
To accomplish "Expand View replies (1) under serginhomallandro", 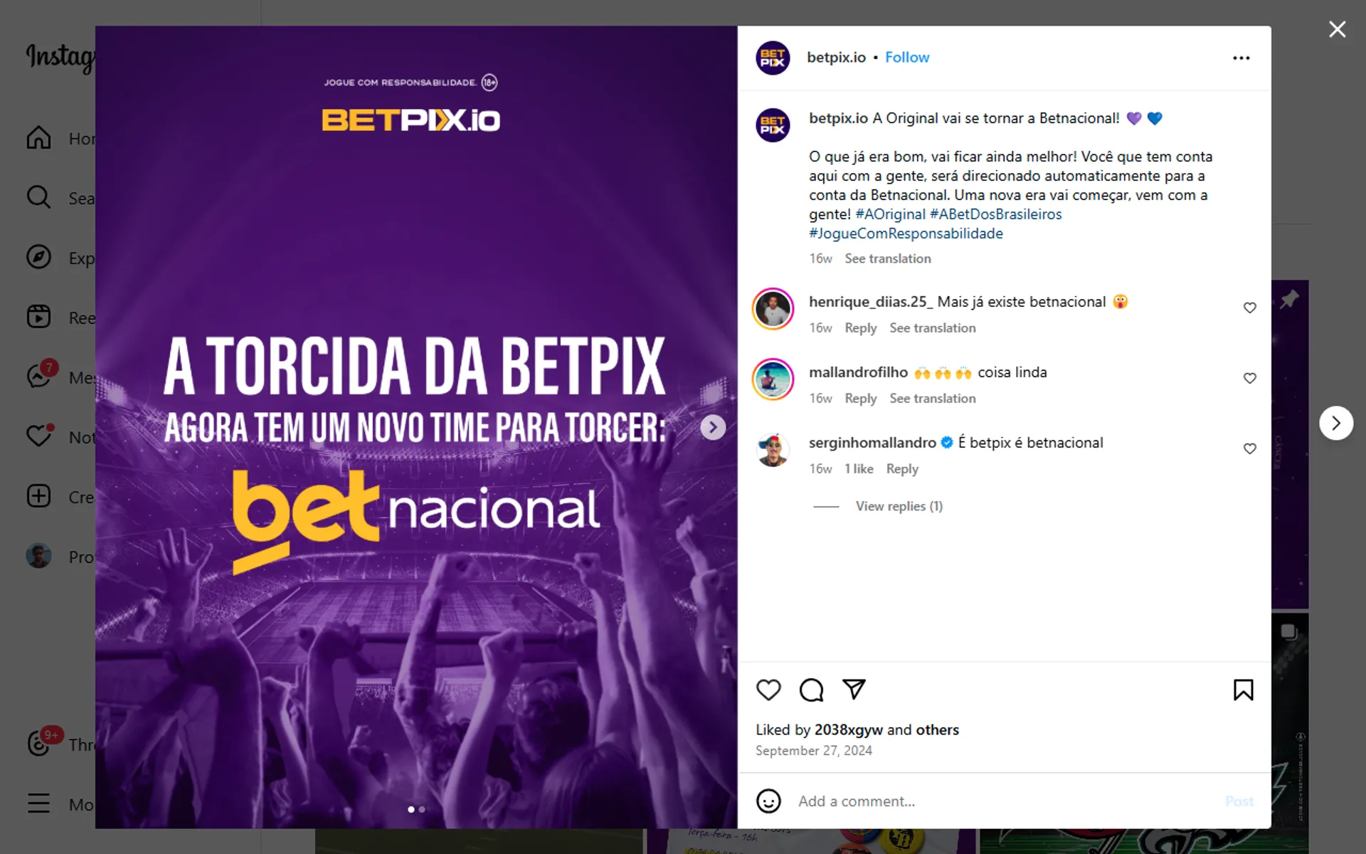I will (x=899, y=506).
